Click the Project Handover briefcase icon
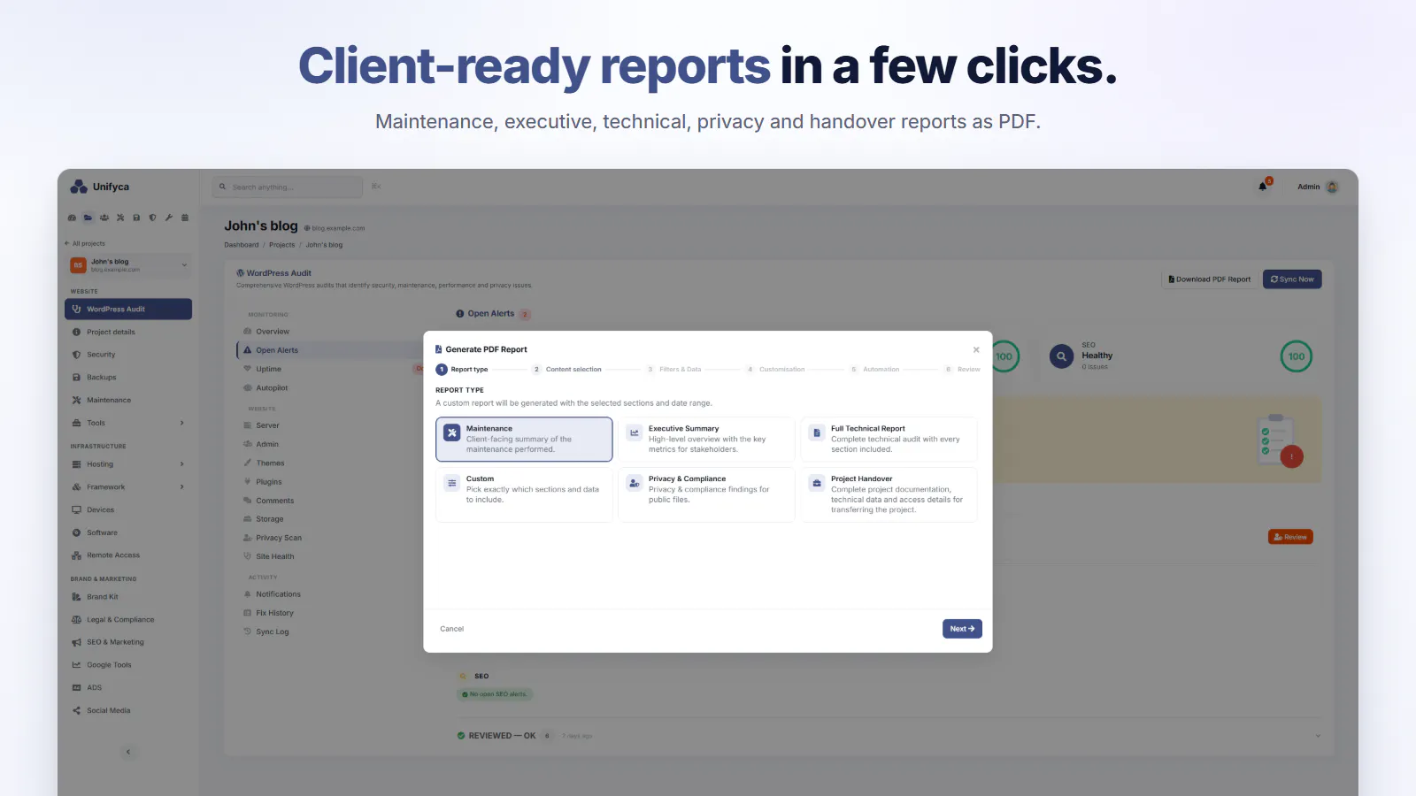The height and width of the screenshot is (796, 1416). tap(817, 483)
